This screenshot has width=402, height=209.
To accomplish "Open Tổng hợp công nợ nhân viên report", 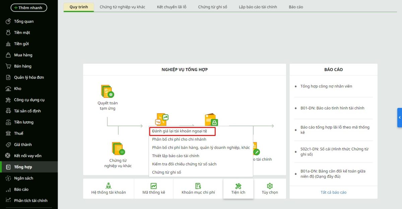I will (326, 86).
